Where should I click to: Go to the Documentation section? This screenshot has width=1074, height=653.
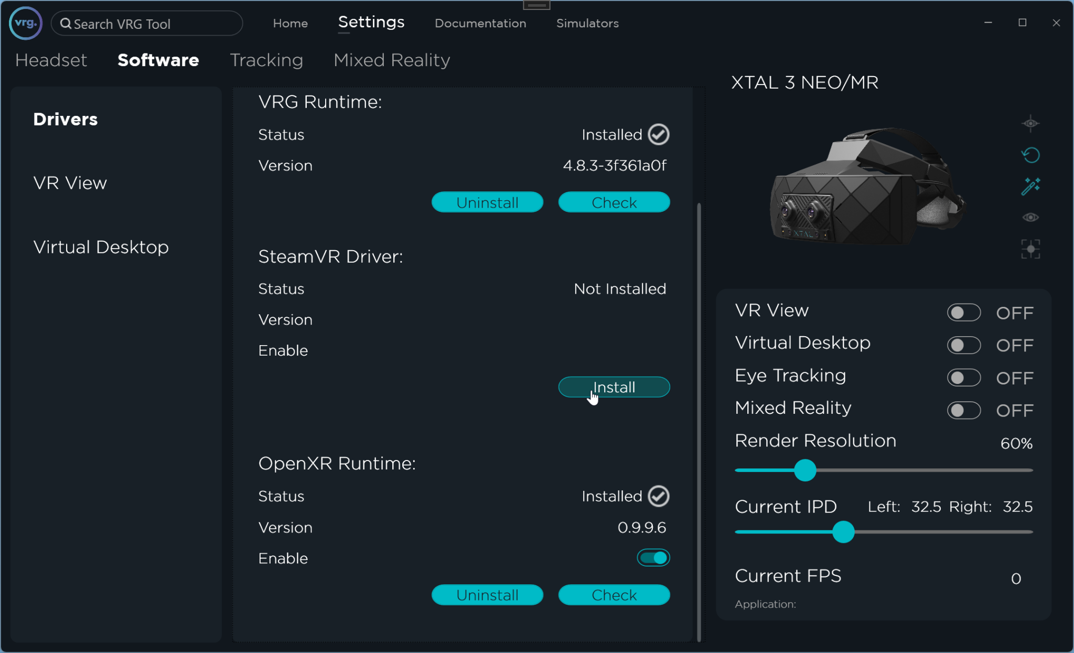coord(480,23)
